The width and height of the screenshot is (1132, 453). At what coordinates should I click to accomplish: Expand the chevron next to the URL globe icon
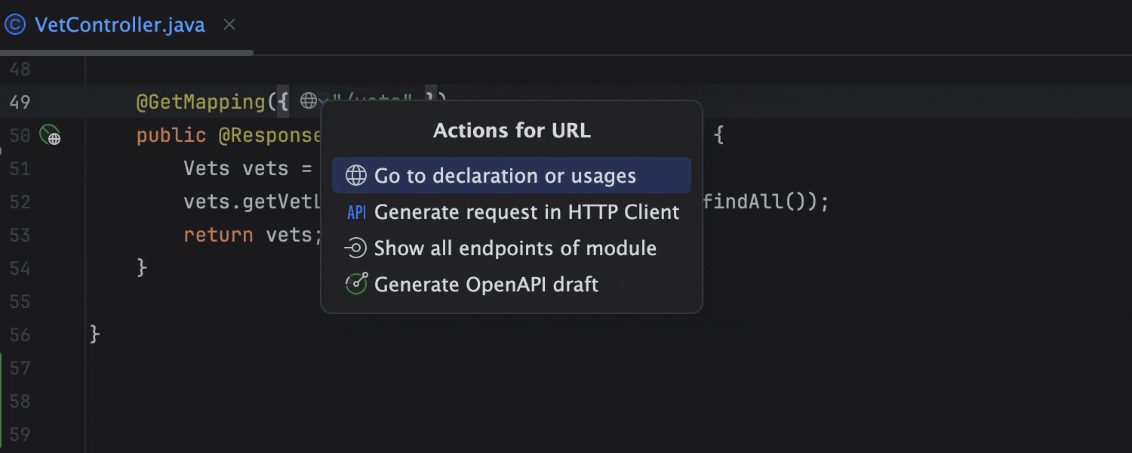tap(325, 100)
